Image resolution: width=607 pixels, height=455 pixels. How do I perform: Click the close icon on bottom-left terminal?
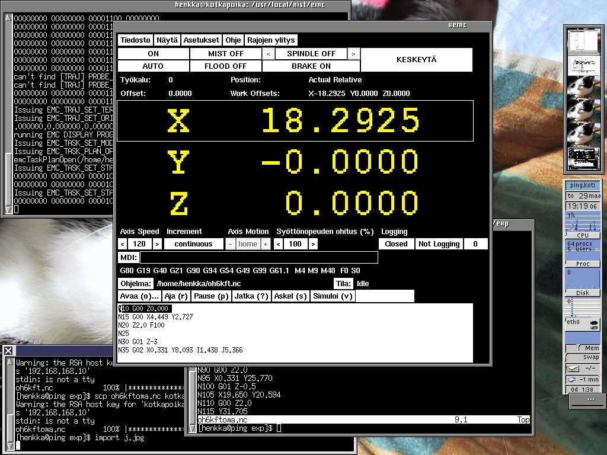pyautogui.click(x=8, y=351)
